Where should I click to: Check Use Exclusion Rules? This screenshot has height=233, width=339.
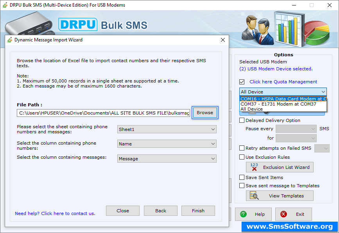coord(242,157)
